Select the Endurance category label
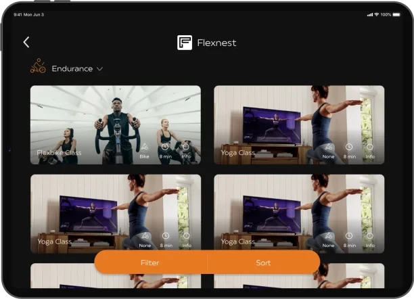Screen dimensions: 414x299 pos(72,69)
